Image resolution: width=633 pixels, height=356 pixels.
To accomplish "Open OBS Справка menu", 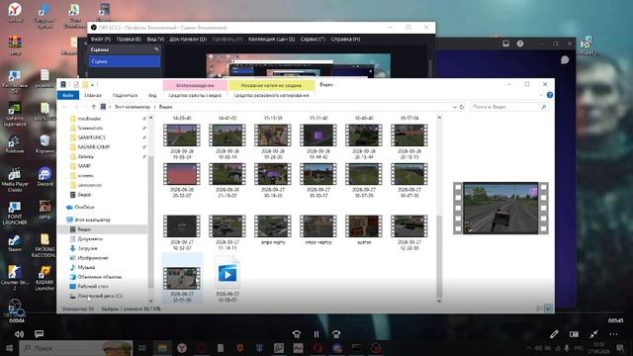I will [345, 40].
